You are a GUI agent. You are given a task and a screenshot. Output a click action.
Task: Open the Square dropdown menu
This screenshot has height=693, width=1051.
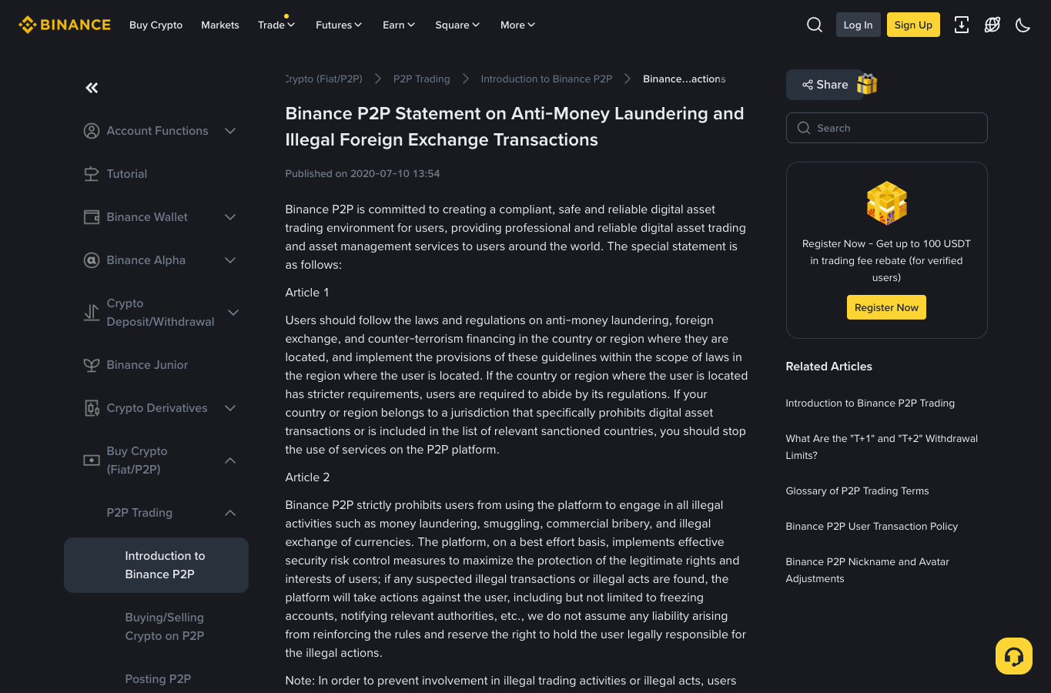pos(457,25)
